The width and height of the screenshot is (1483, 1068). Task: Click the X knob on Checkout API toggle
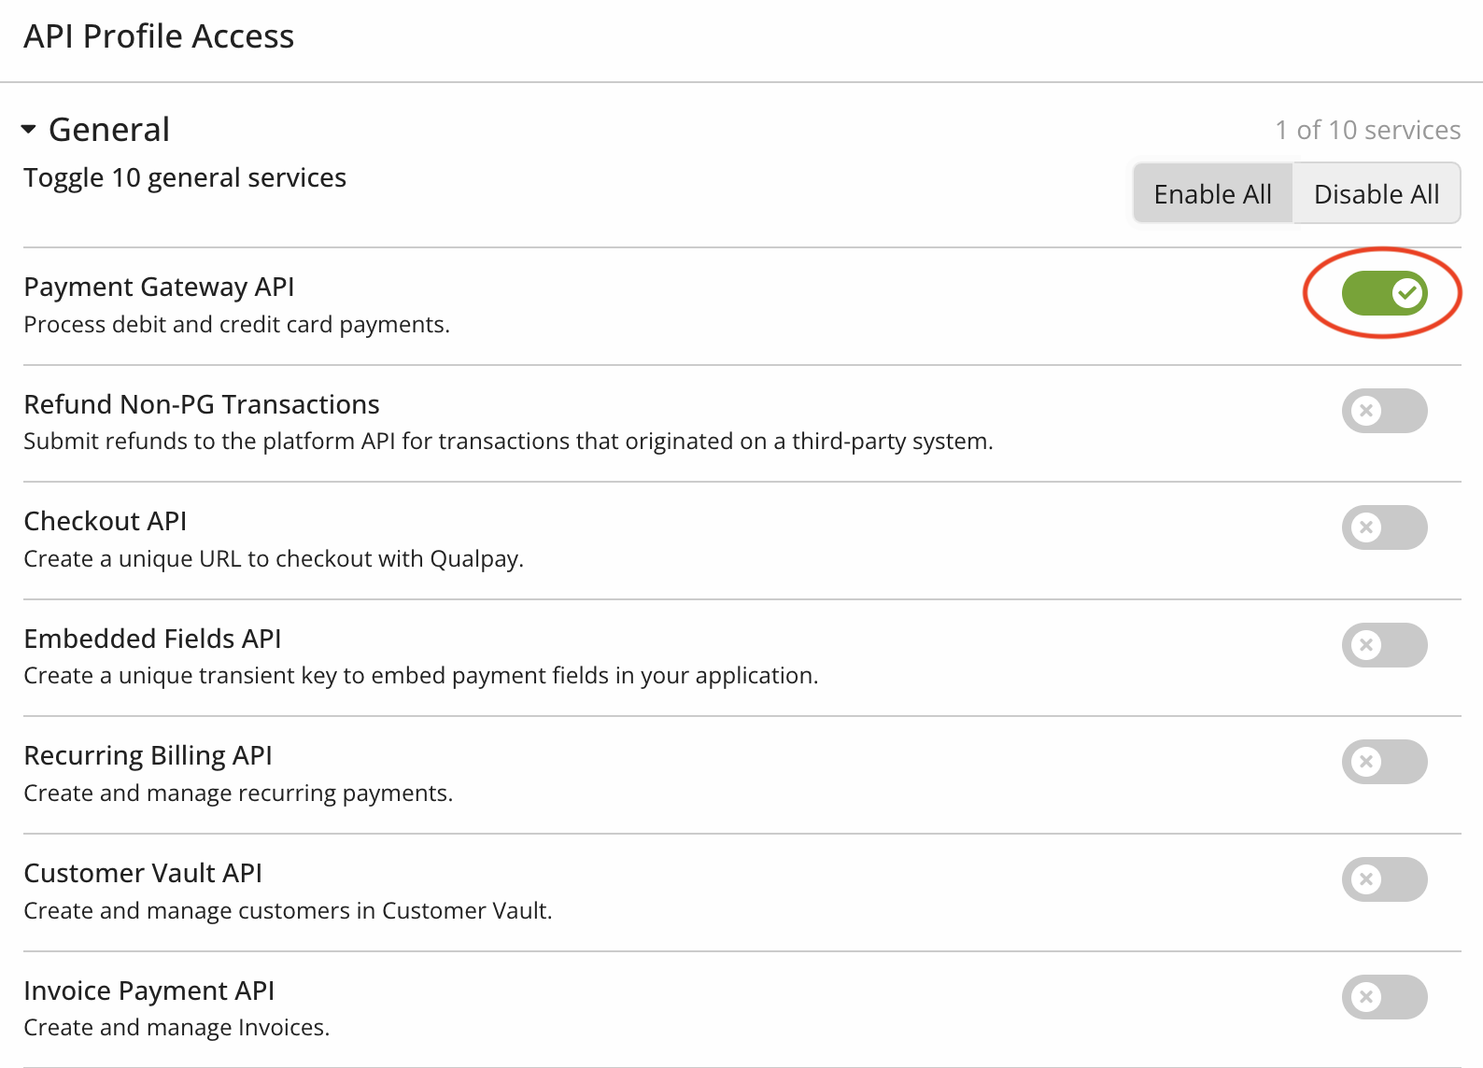[1366, 527]
